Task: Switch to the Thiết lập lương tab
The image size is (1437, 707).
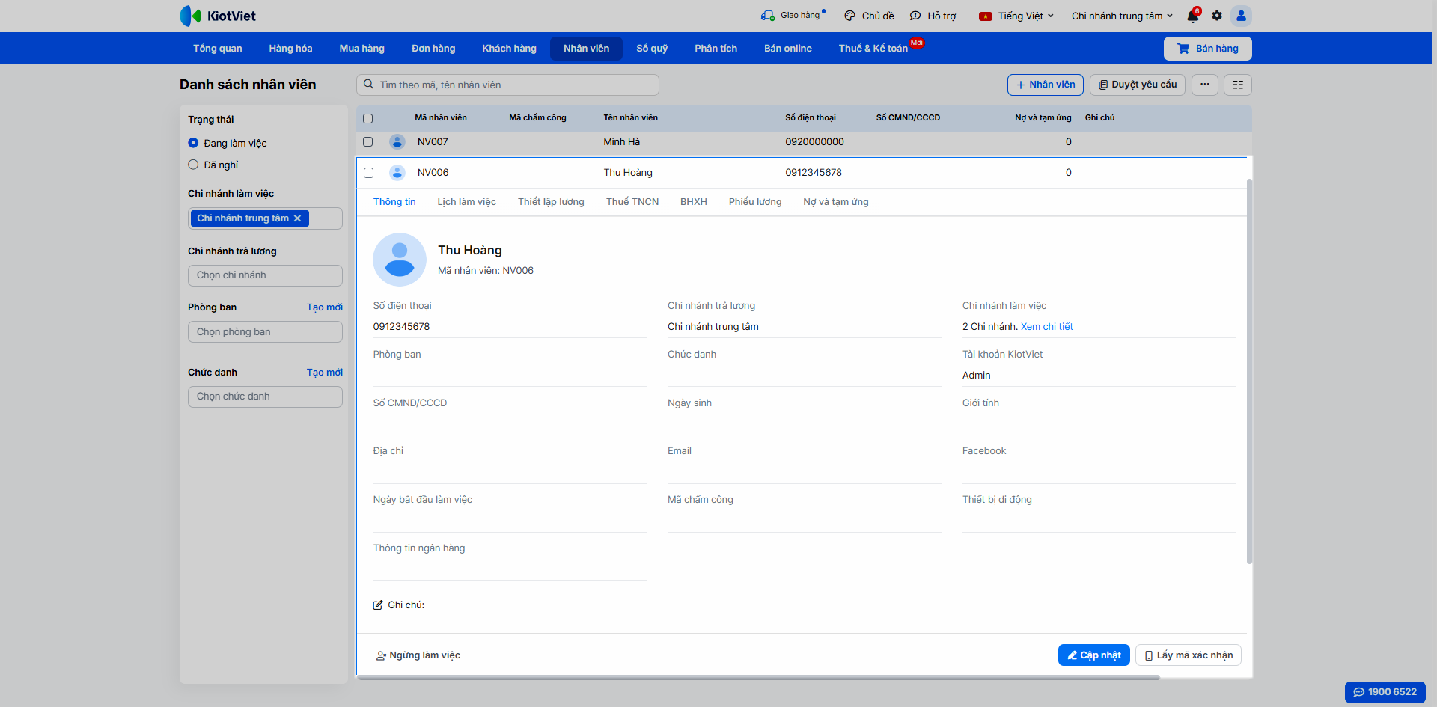Action: [551, 202]
